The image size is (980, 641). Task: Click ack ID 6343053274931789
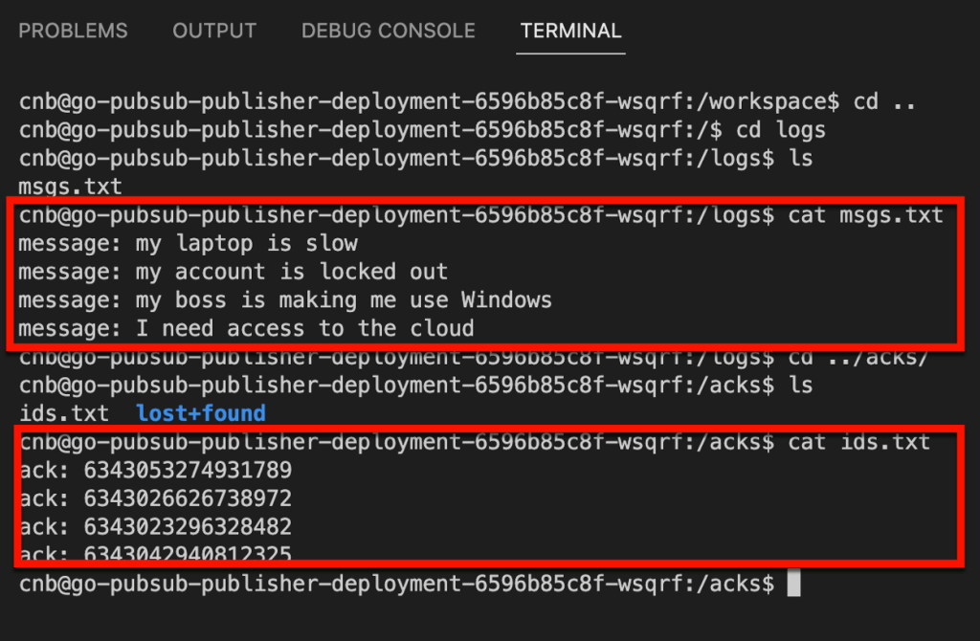pyautogui.click(x=188, y=470)
